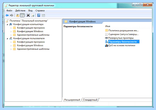Click the Help question mark icon
This screenshot has height=110, width=156.
(39, 15)
